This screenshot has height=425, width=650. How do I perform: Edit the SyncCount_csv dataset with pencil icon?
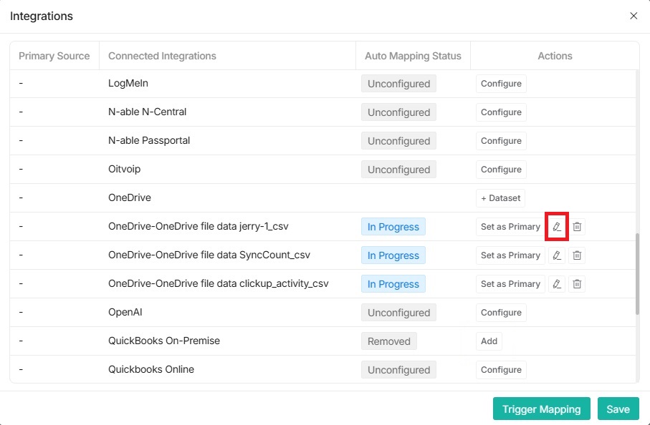coord(557,255)
